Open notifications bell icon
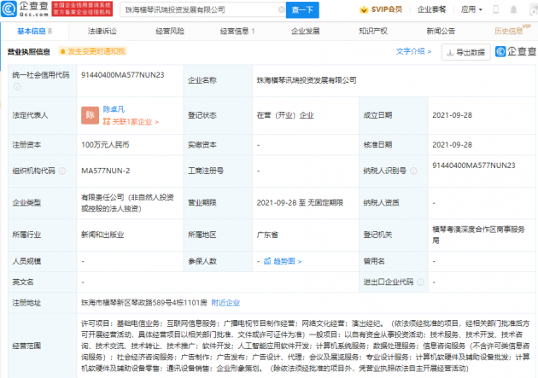This screenshot has height=378, width=538. click(513, 9)
